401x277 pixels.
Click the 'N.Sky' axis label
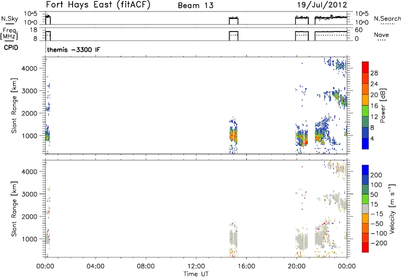(10, 18)
